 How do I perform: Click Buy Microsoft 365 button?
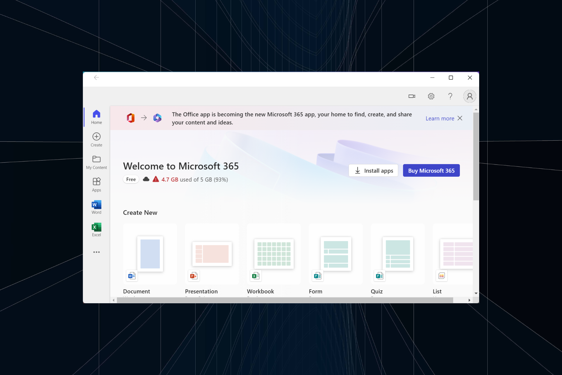pos(431,171)
